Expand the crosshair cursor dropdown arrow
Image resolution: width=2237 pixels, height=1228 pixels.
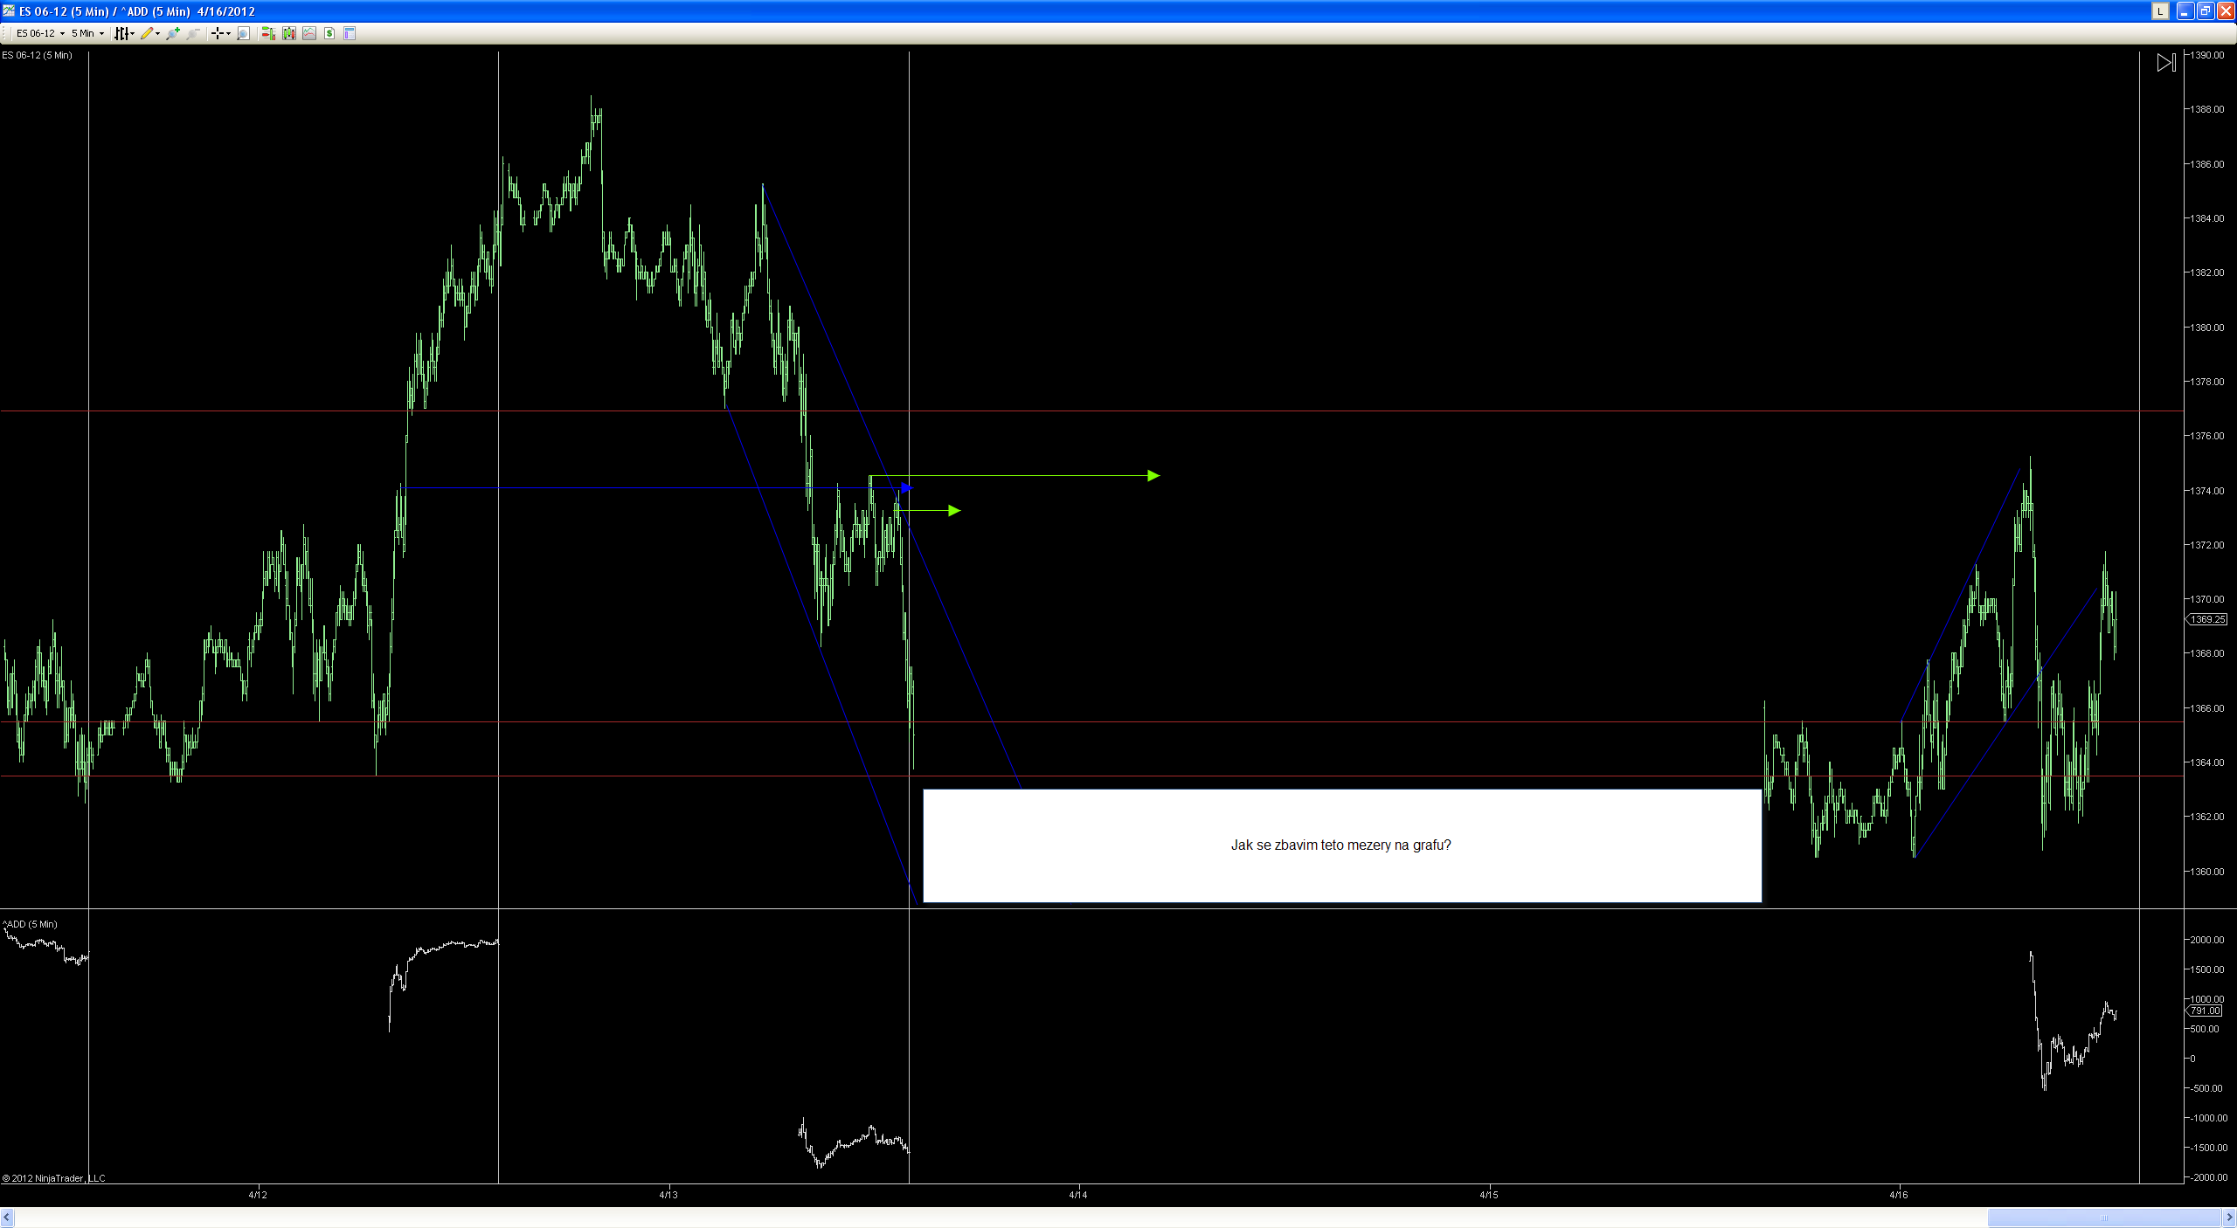coord(229,34)
